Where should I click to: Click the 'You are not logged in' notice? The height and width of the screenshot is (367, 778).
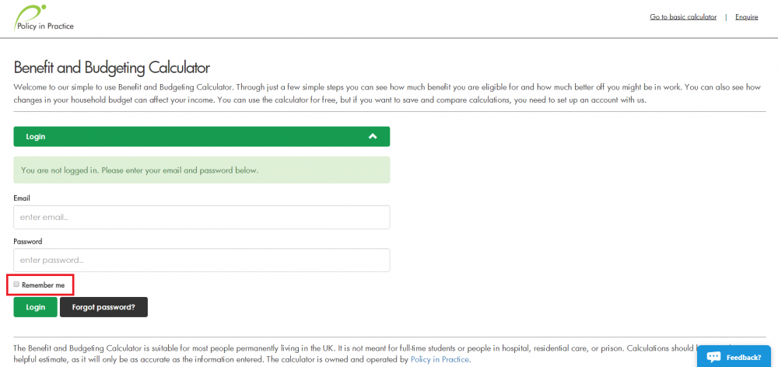[140, 170]
